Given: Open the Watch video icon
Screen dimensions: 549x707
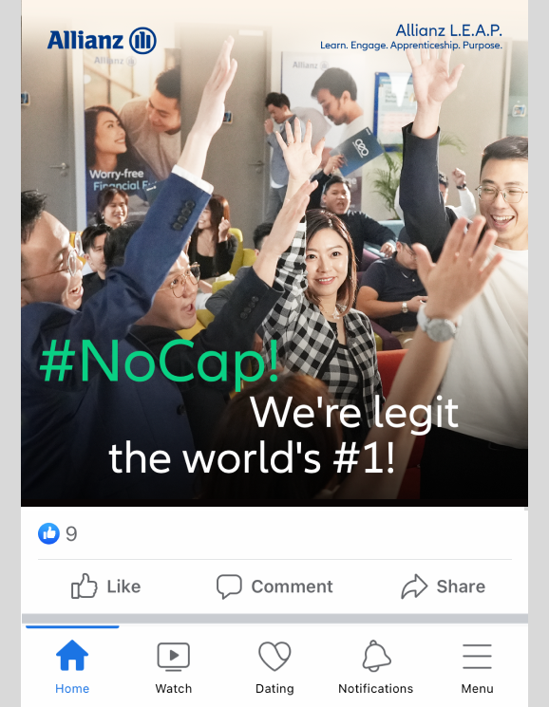Looking at the screenshot, I should (173, 656).
